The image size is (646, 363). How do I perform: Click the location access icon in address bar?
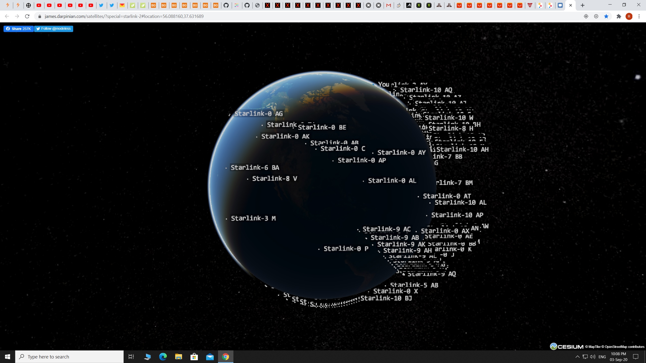click(x=586, y=16)
